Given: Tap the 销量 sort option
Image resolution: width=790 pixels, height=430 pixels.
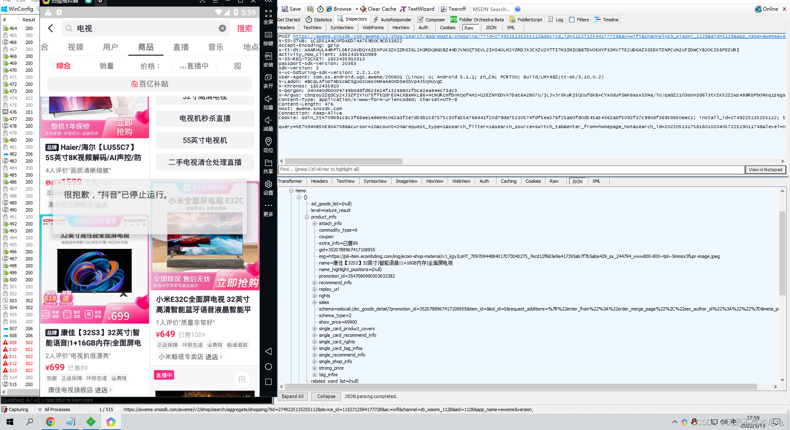Looking at the screenshot, I should point(107,66).
